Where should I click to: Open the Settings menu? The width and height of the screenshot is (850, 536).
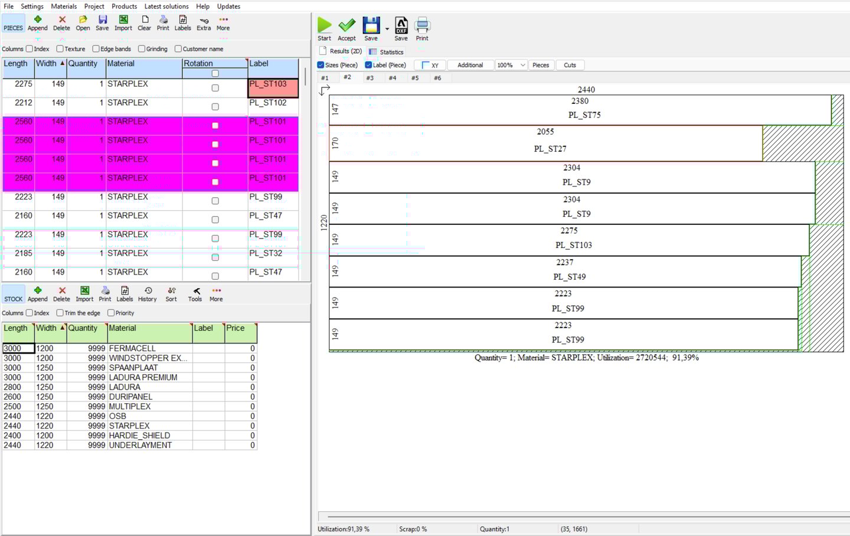pos(32,6)
